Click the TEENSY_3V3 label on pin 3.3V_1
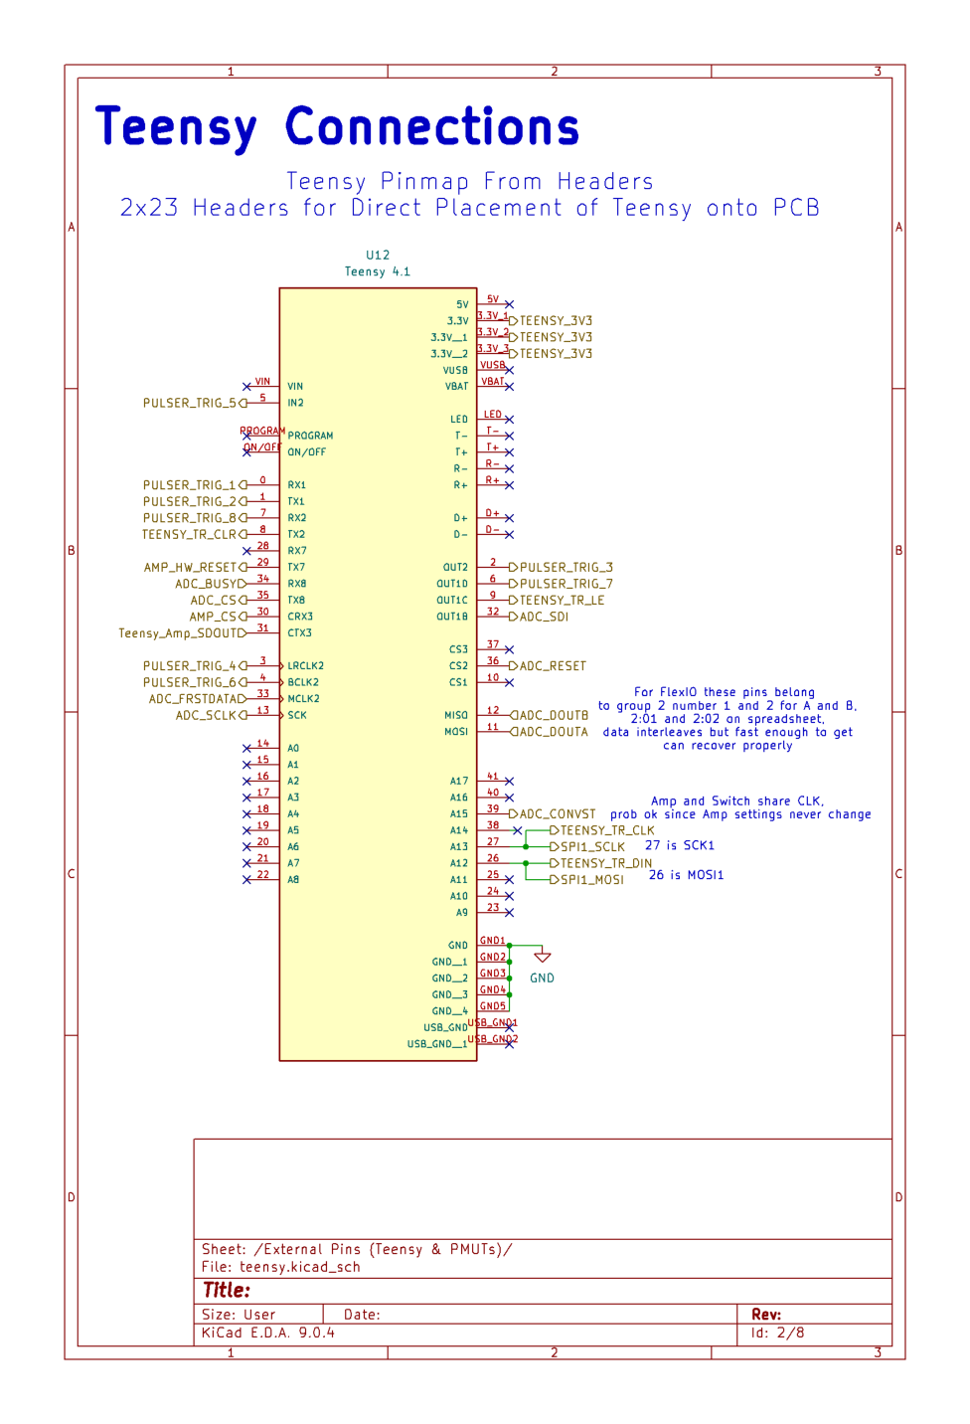 click(553, 321)
